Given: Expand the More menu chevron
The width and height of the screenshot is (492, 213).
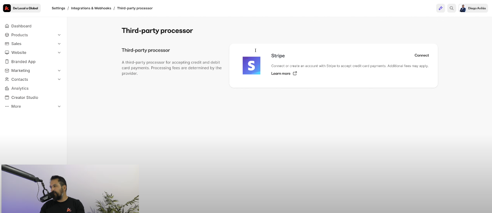Looking at the screenshot, I should (x=59, y=106).
